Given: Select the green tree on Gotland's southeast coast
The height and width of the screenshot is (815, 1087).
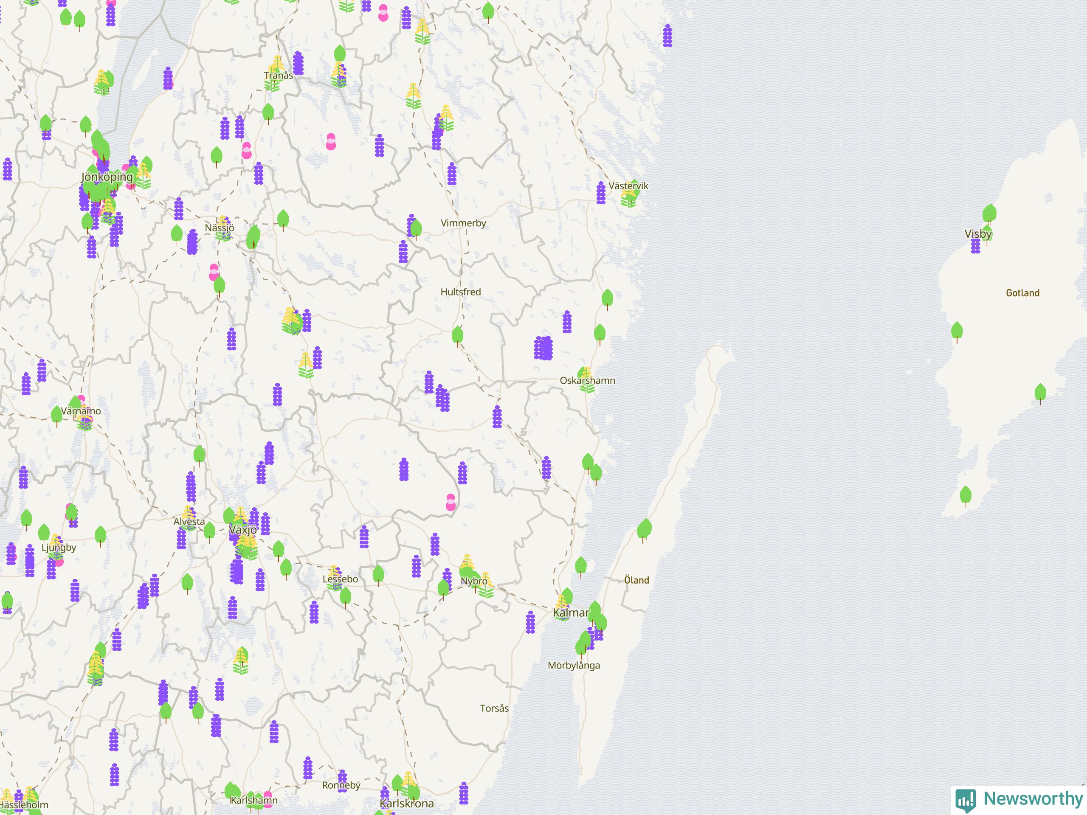Looking at the screenshot, I should (x=1040, y=394).
